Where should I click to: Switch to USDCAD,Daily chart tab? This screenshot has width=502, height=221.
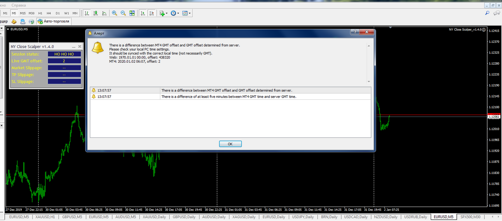[356, 217]
